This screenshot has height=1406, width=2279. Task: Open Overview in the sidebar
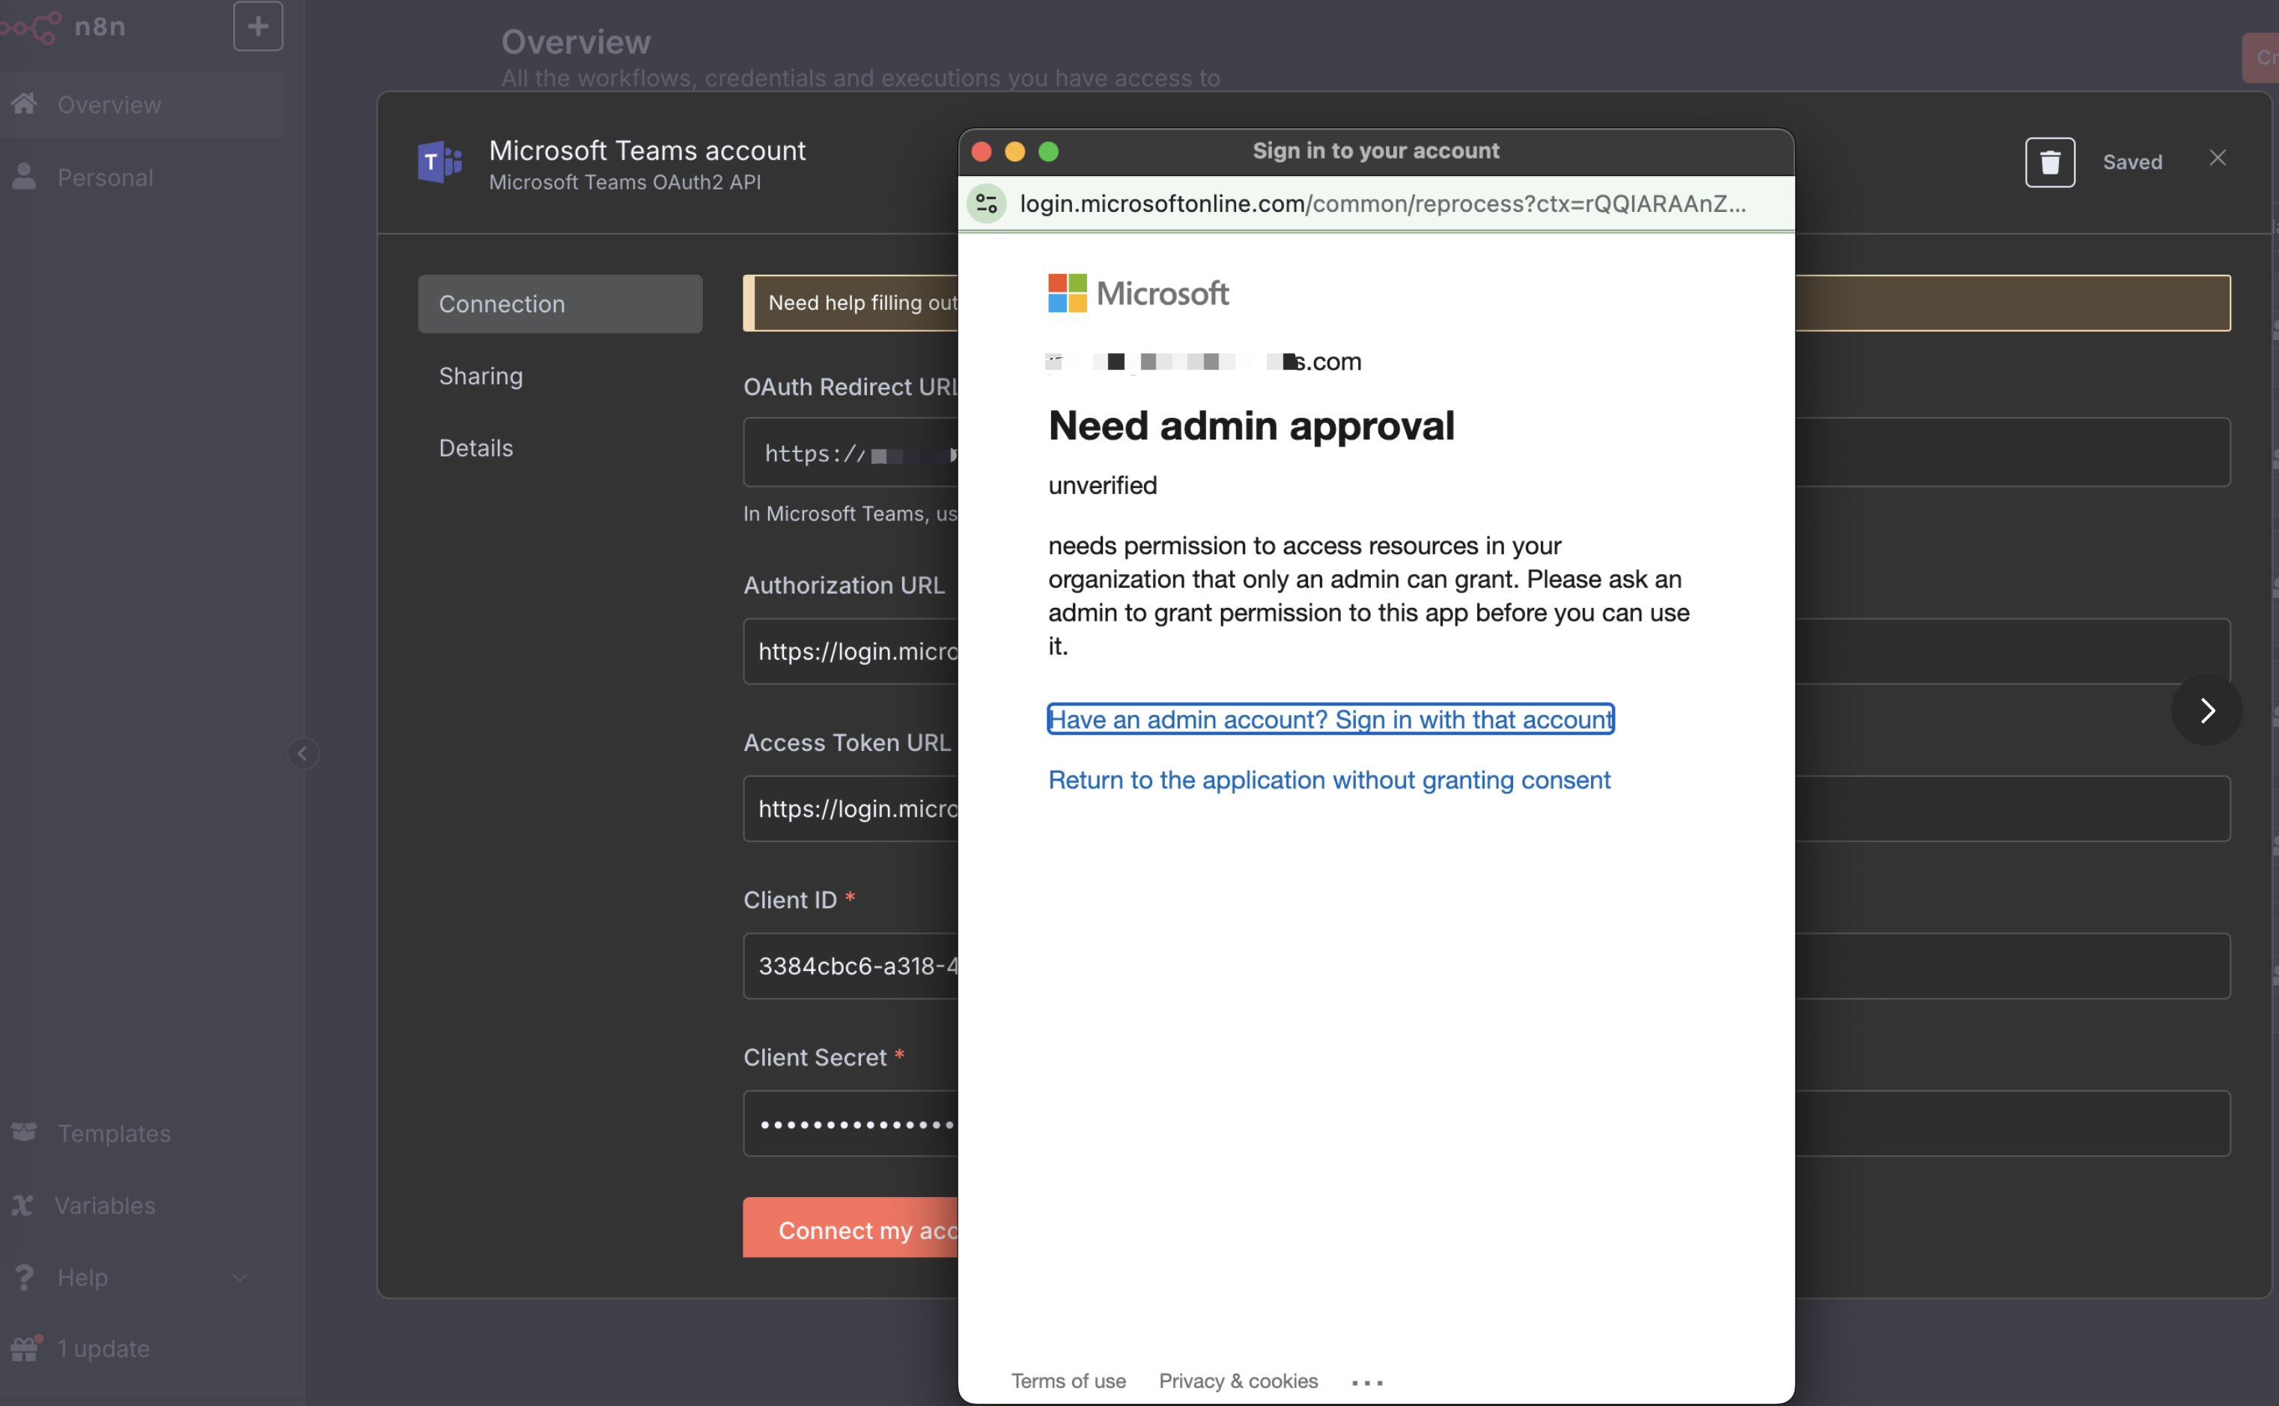pyautogui.click(x=142, y=105)
